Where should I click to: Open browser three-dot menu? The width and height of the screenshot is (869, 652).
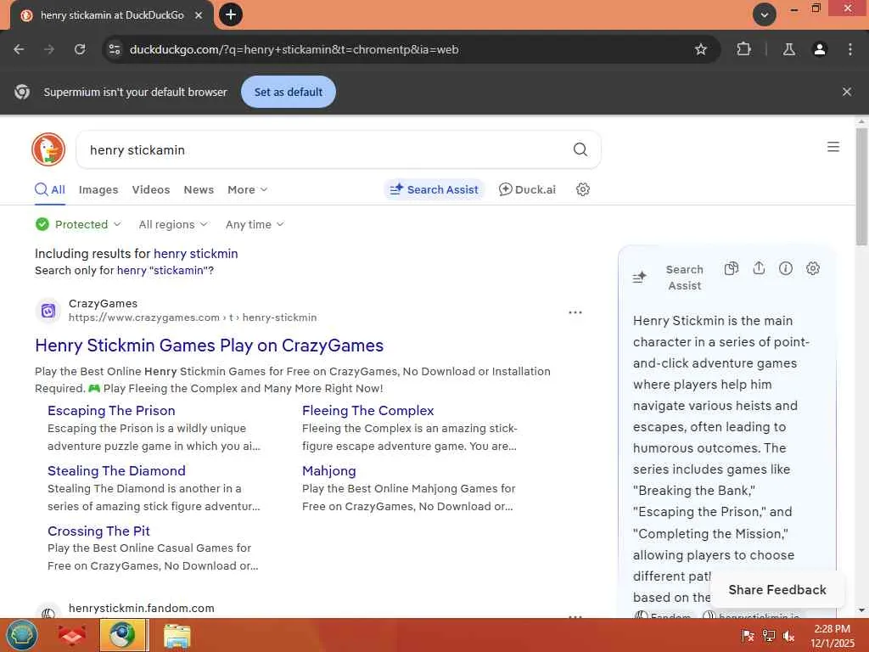(850, 49)
